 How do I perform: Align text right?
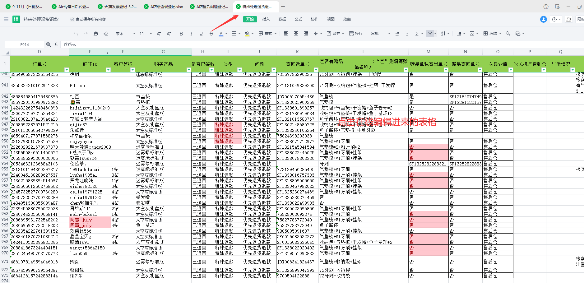[x=306, y=34]
